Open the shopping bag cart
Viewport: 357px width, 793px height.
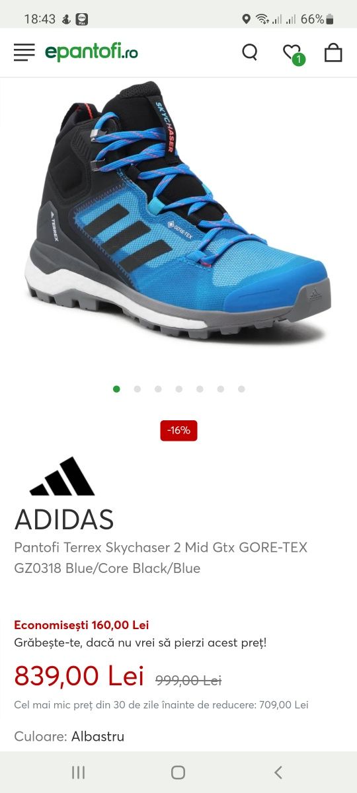point(333,52)
